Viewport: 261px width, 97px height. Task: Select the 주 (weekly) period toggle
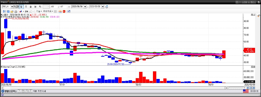[x=26, y=7]
